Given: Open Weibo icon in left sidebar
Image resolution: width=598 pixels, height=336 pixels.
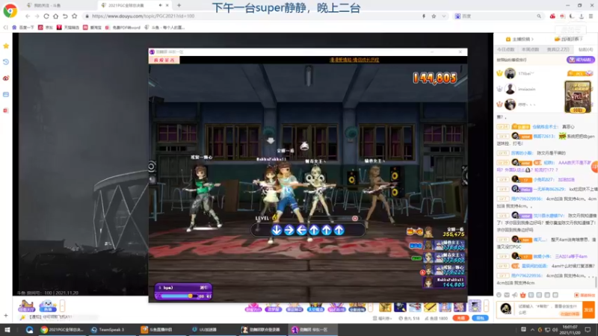Looking at the screenshot, I should (6, 78).
